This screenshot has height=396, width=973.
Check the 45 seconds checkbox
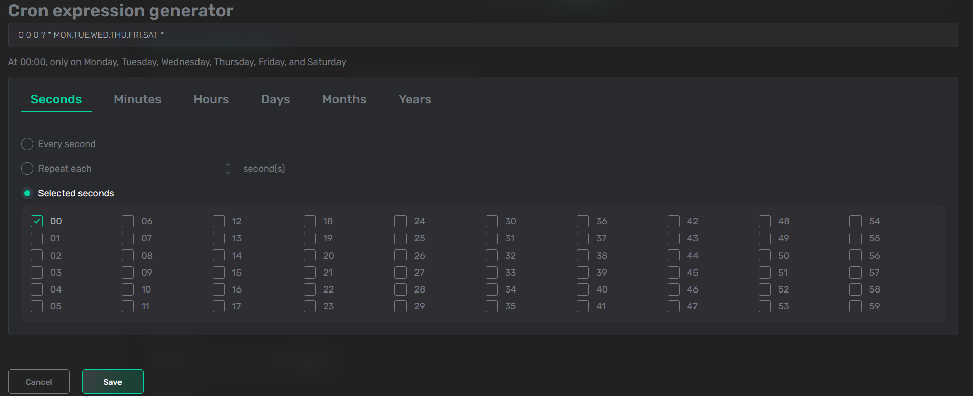tap(673, 273)
